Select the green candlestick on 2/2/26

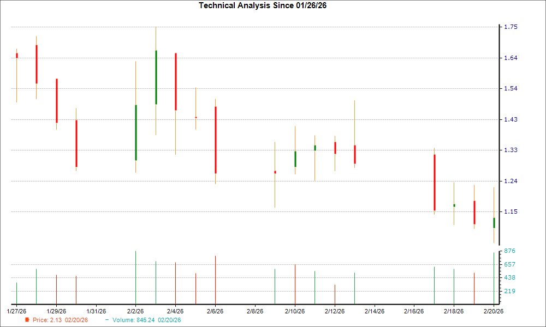pyautogui.click(x=135, y=134)
